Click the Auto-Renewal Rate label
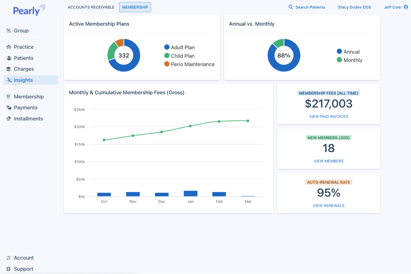The height and width of the screenshot is (274, 411). coord(329,182)
